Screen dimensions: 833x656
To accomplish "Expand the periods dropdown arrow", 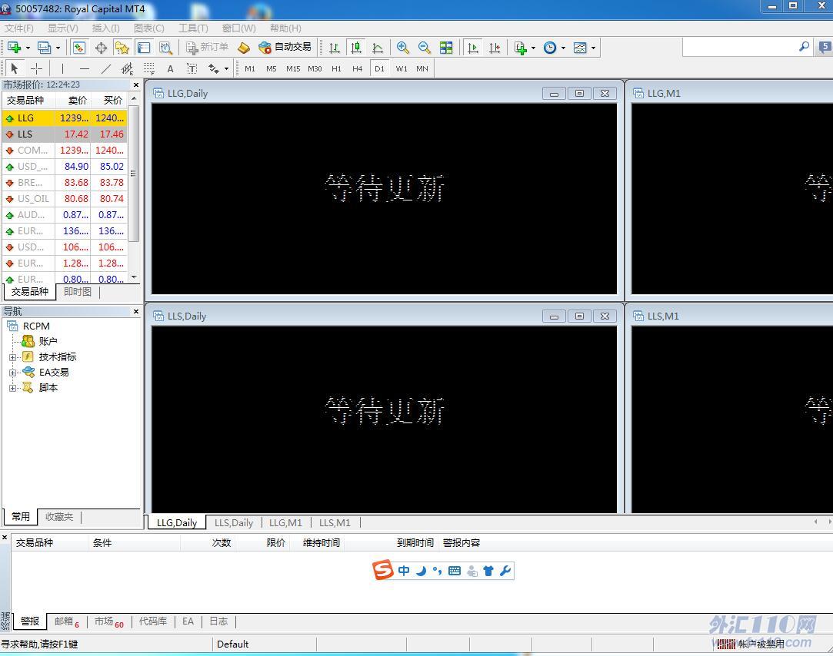I will click(x=563, y=48).
